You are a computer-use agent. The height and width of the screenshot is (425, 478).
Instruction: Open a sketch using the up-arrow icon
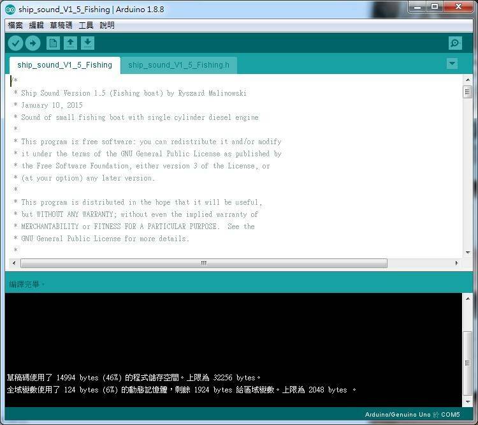71,43
